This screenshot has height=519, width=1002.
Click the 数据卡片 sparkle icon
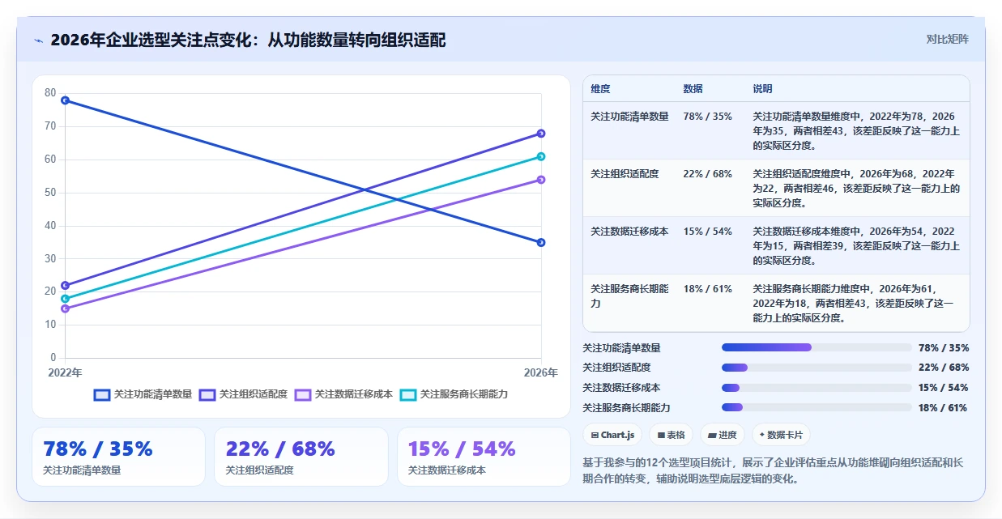pyautogui.click(x=761, y=435)
